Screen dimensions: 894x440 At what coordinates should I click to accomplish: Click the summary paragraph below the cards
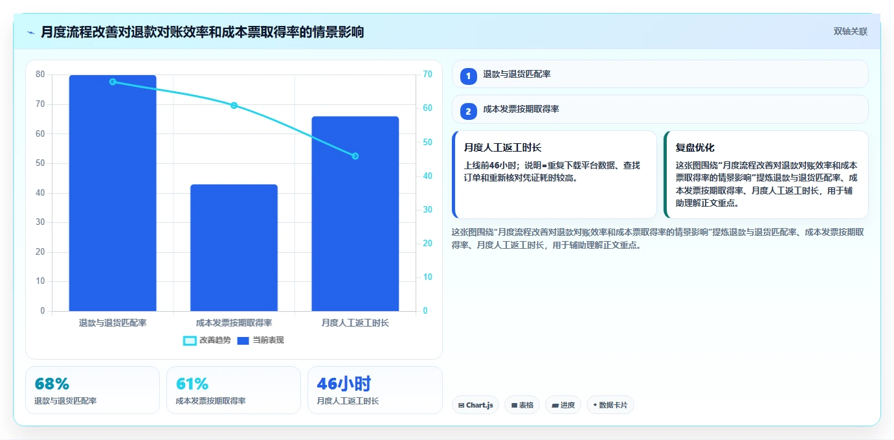[659, 238]
